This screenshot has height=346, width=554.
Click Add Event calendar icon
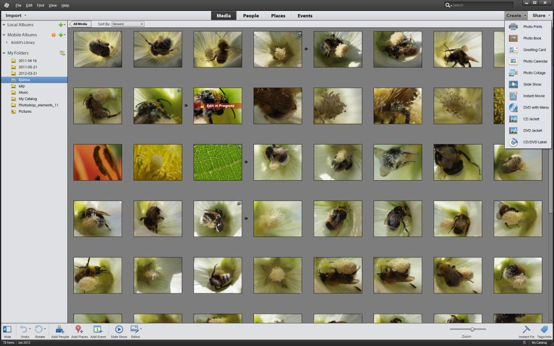click(x=98, y=332)
